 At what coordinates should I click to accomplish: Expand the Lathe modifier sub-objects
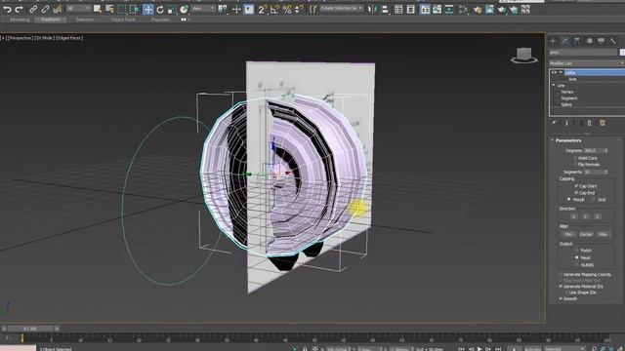561,72
